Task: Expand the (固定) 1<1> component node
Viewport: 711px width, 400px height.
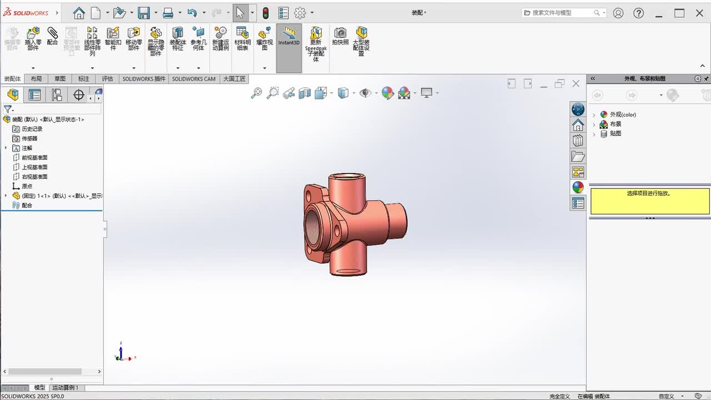Action: tap(6, 196)
